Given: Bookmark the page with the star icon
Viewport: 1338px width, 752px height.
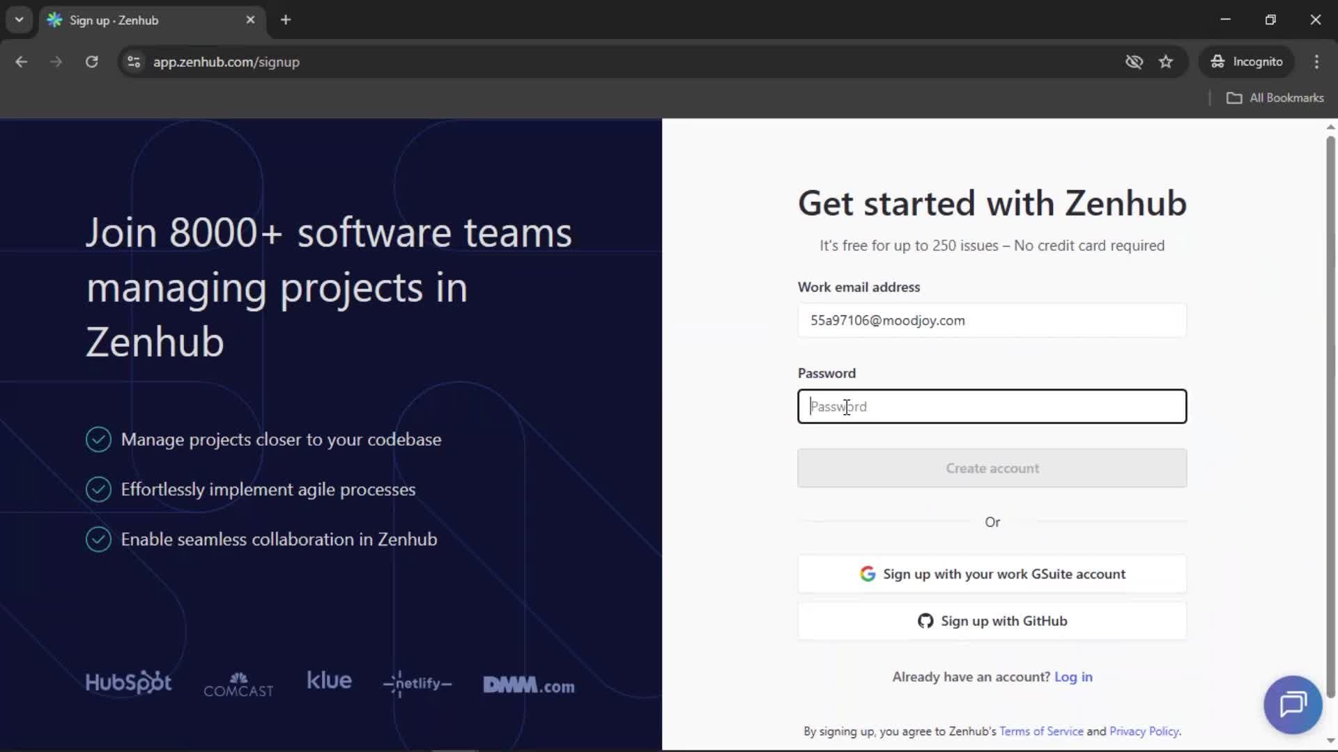Looking at the screenshot, I should [x=1167, y=62].
